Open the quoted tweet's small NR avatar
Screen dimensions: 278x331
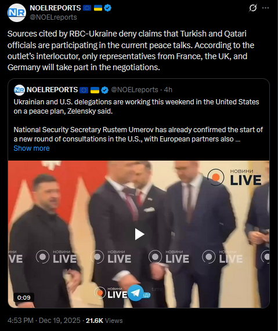tap(19, 90)
